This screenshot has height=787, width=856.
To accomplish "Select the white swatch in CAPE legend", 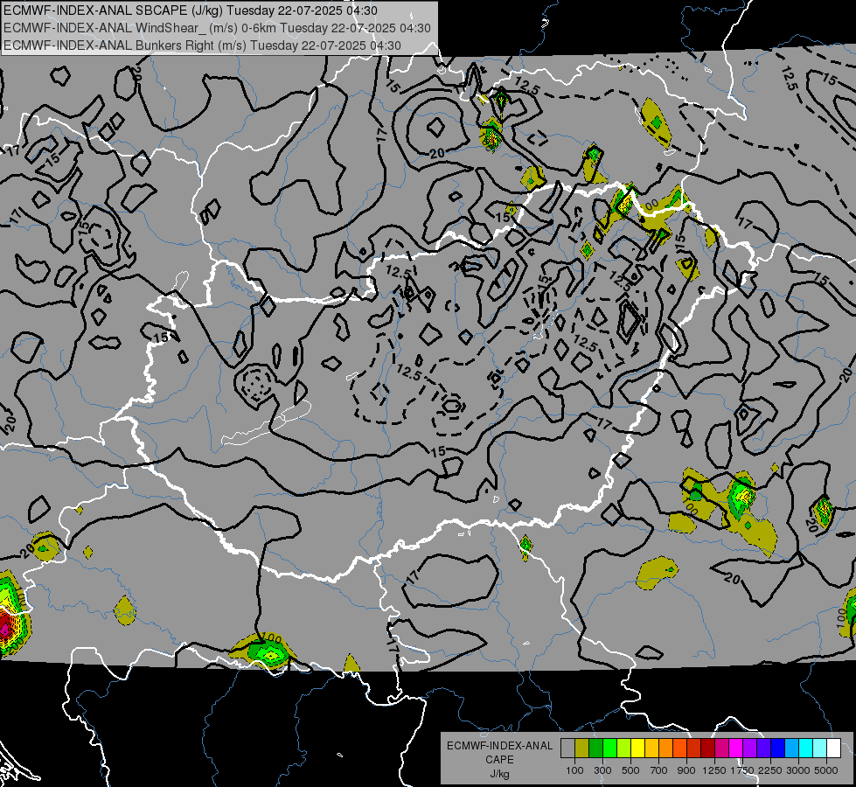I will point(833,748).
